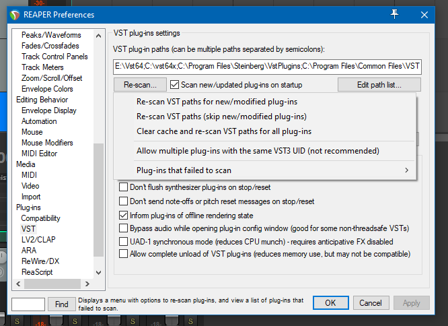
Task: Toggle Scan new/updated plug-ins on startup
Action: click(x=175, y=85)
